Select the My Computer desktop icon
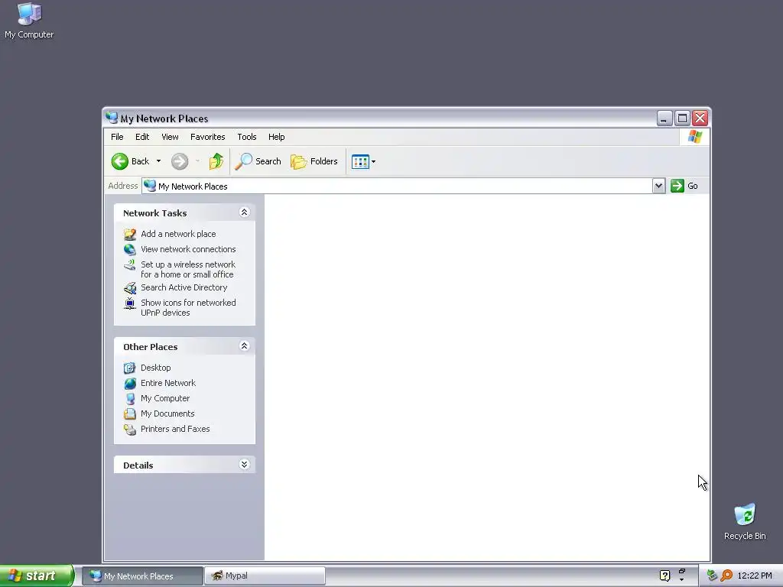Viewport: 783px width, 587px height. [x=29, y=21]
